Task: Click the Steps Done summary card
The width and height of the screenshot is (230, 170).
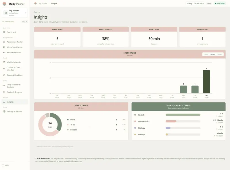Action: [x=57, y=37]
